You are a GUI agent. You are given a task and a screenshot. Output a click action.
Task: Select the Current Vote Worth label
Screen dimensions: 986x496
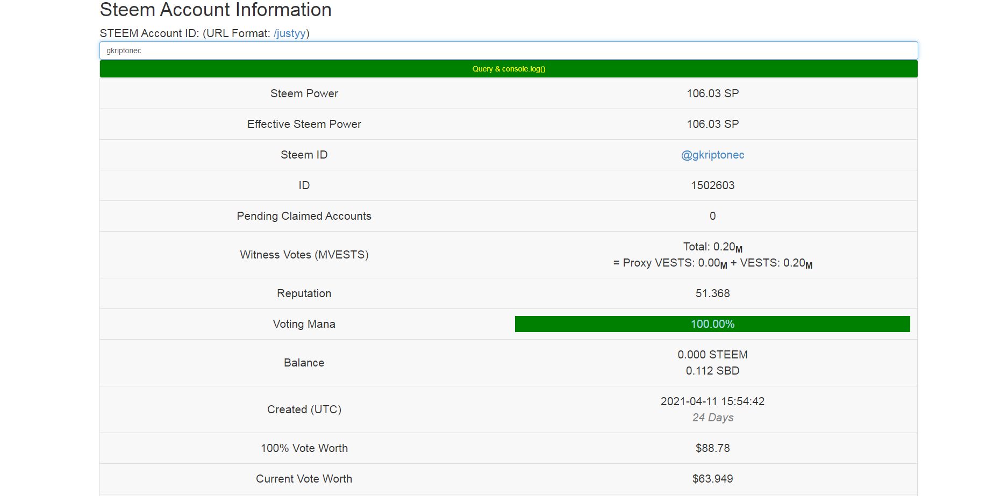304,479
